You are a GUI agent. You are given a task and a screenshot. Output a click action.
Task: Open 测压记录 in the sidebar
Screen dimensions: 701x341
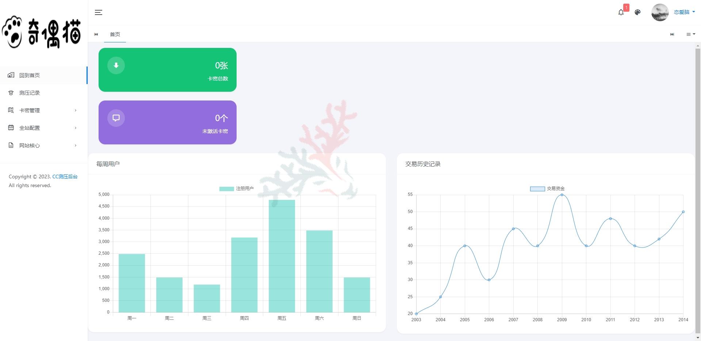click(43, 93)
